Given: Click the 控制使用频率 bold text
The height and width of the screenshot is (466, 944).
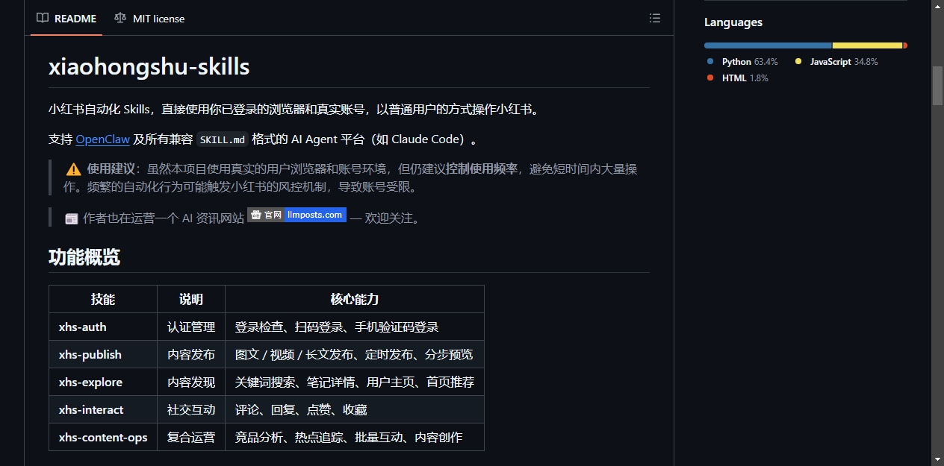Looking at the screenshot, I should click(482, 169).
